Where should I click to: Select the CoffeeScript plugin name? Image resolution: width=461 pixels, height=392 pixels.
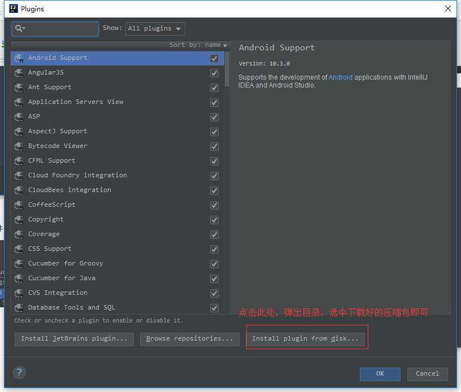(52, 204)
